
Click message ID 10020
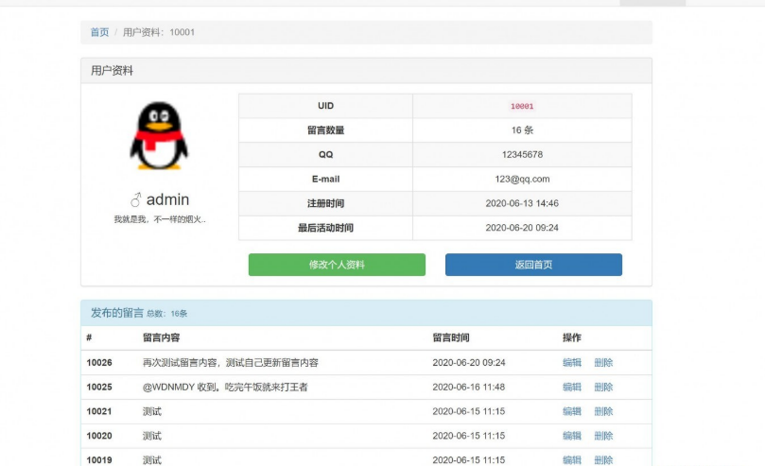click(99, 436)
